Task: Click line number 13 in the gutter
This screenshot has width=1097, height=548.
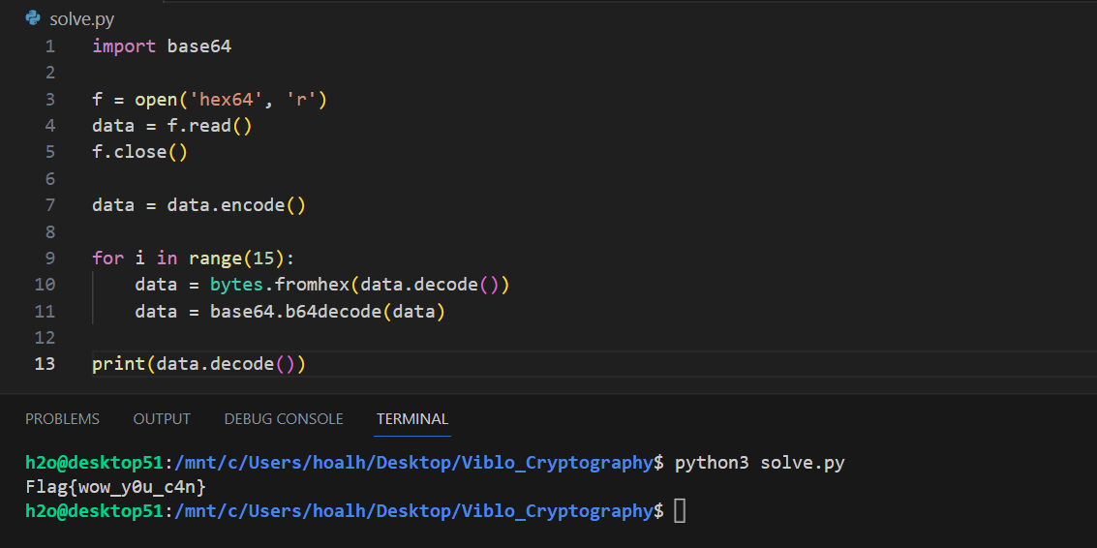Action: click(46, 364)
